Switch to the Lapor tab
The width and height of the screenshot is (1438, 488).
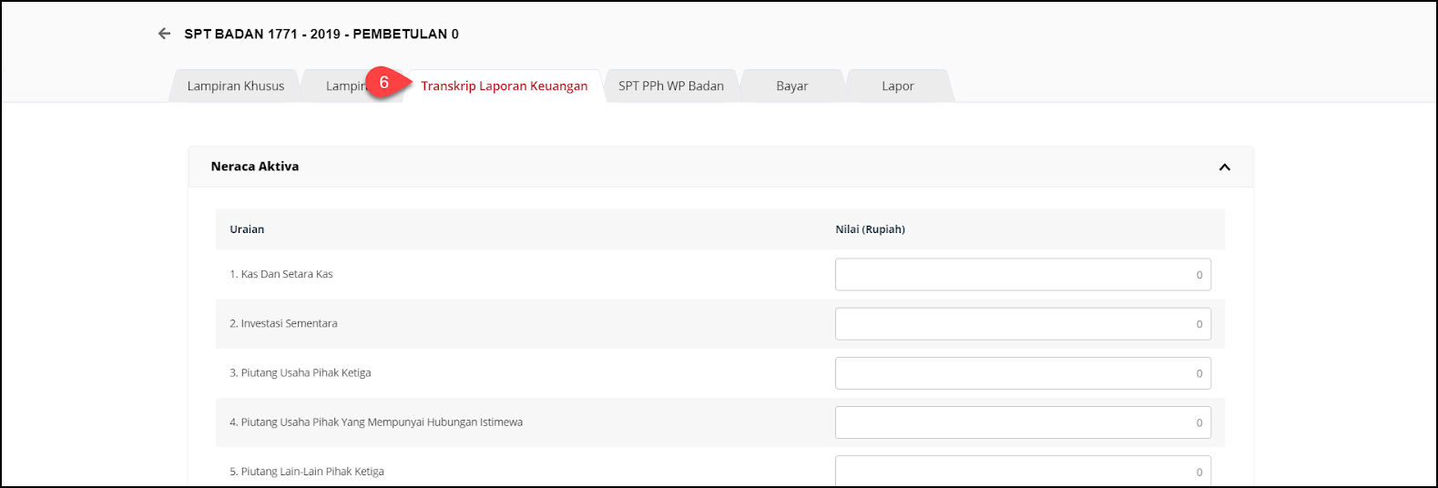(x=897, y=86)
